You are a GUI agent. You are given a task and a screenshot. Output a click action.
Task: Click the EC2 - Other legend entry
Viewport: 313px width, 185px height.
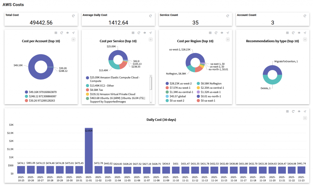point(101,85)
